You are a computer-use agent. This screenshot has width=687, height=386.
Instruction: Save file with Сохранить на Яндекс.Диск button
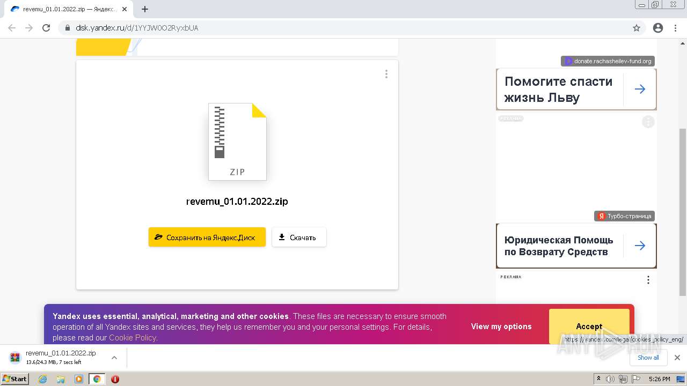(207, 237)
